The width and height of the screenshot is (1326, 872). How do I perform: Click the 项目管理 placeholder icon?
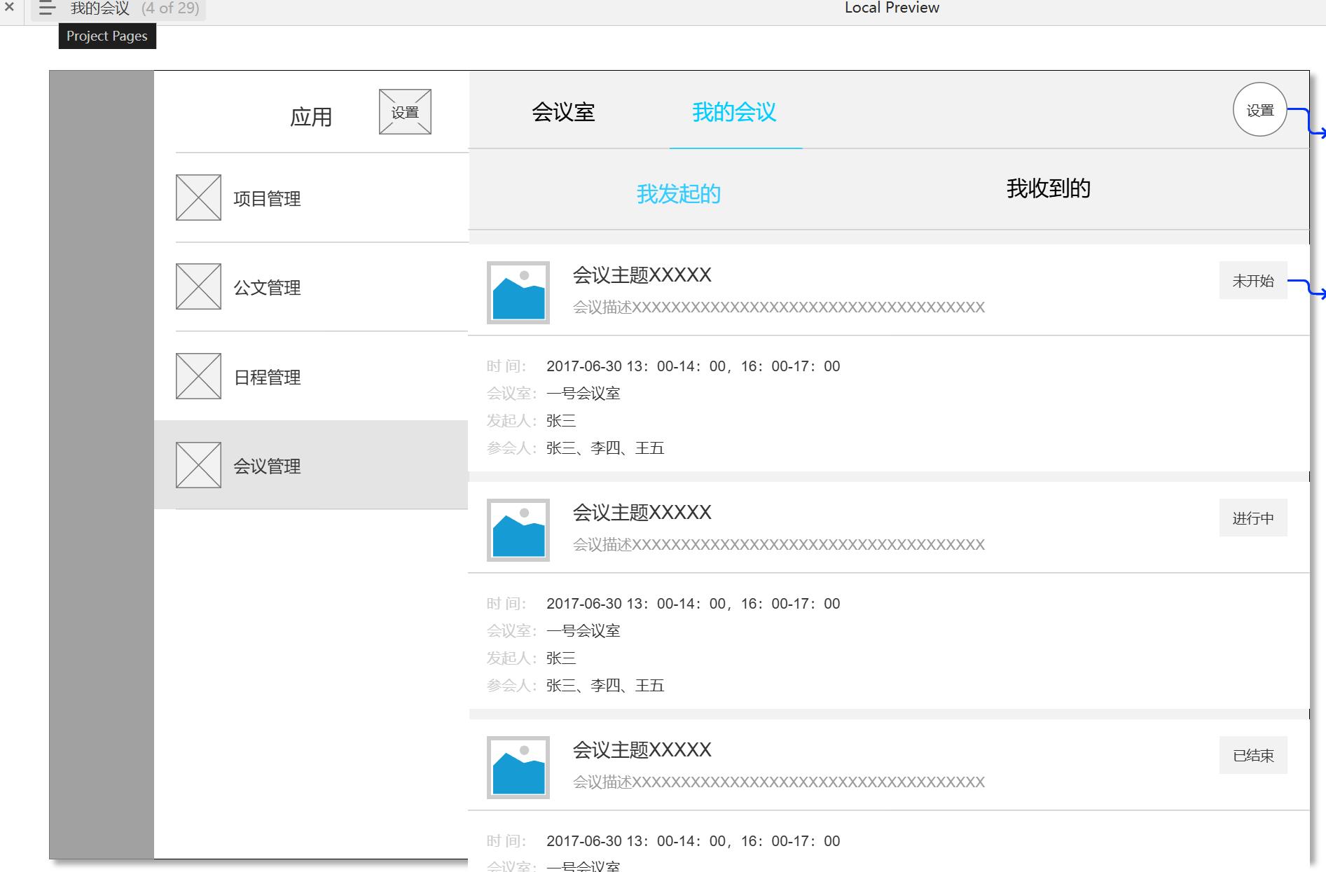[x=198, y=198]
